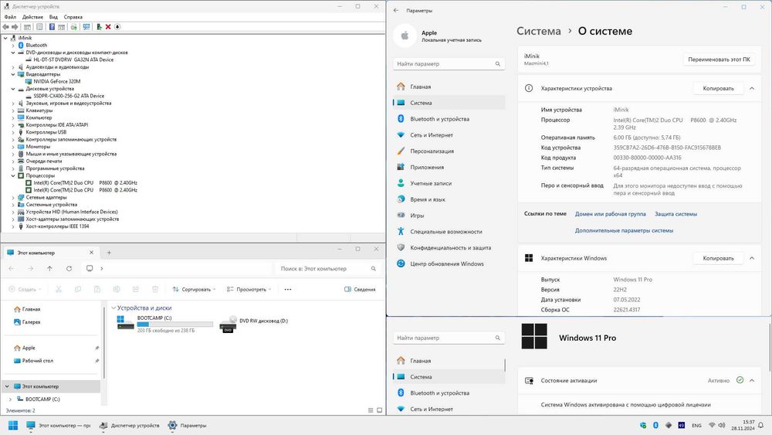Viewport: 772px width, 435px height.
Task: Click Переименовать этот ПК button
Action: pyautogui.click(x=719, y=59)
